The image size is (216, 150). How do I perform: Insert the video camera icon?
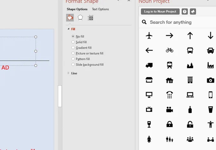click(169, 110)
